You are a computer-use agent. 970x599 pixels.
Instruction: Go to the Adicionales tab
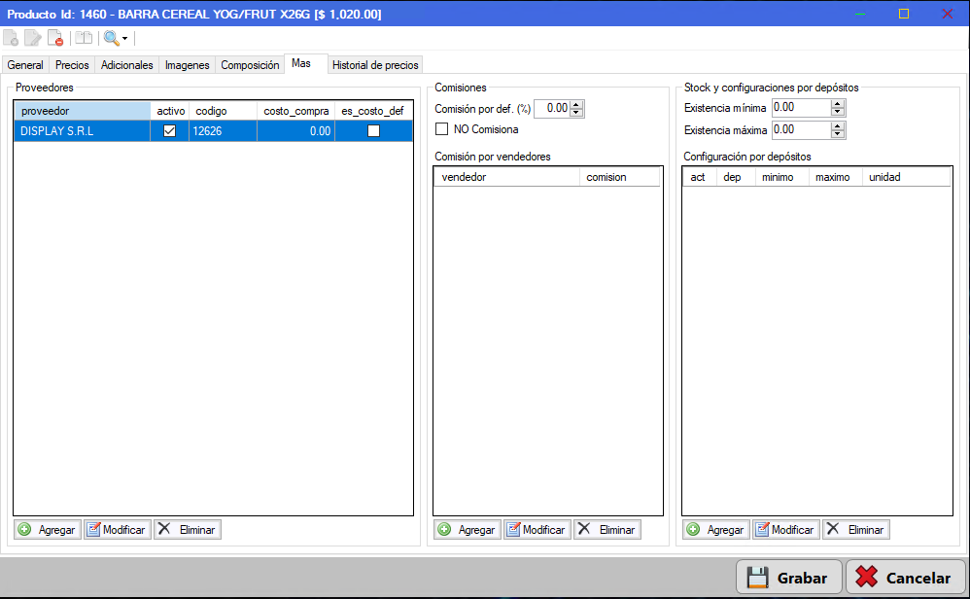[126, 65]
